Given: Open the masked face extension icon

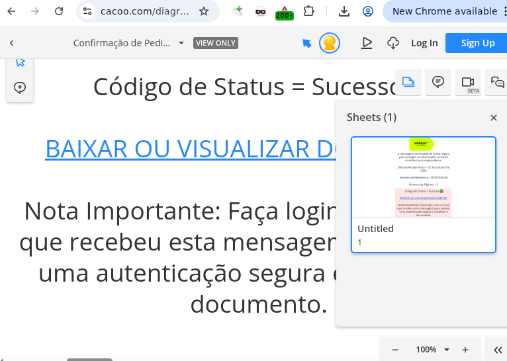Looking at the screenshot, I should point(261,12).
